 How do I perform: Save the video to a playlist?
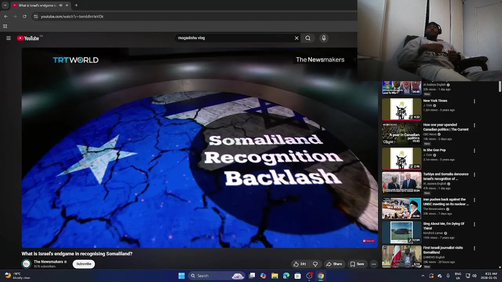coord(357,264)
